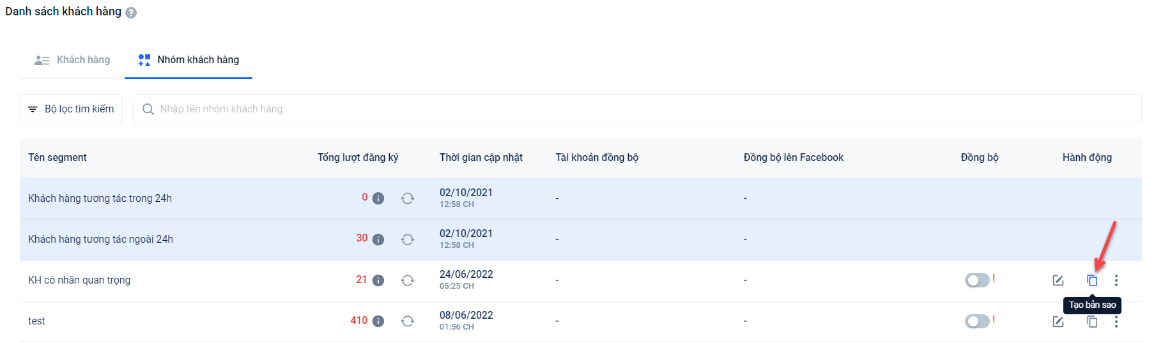Refresh count for Khách hàng tương tác ngoài 24h
This screenshot has height=343, width=1163.
[x=408, y=240]
